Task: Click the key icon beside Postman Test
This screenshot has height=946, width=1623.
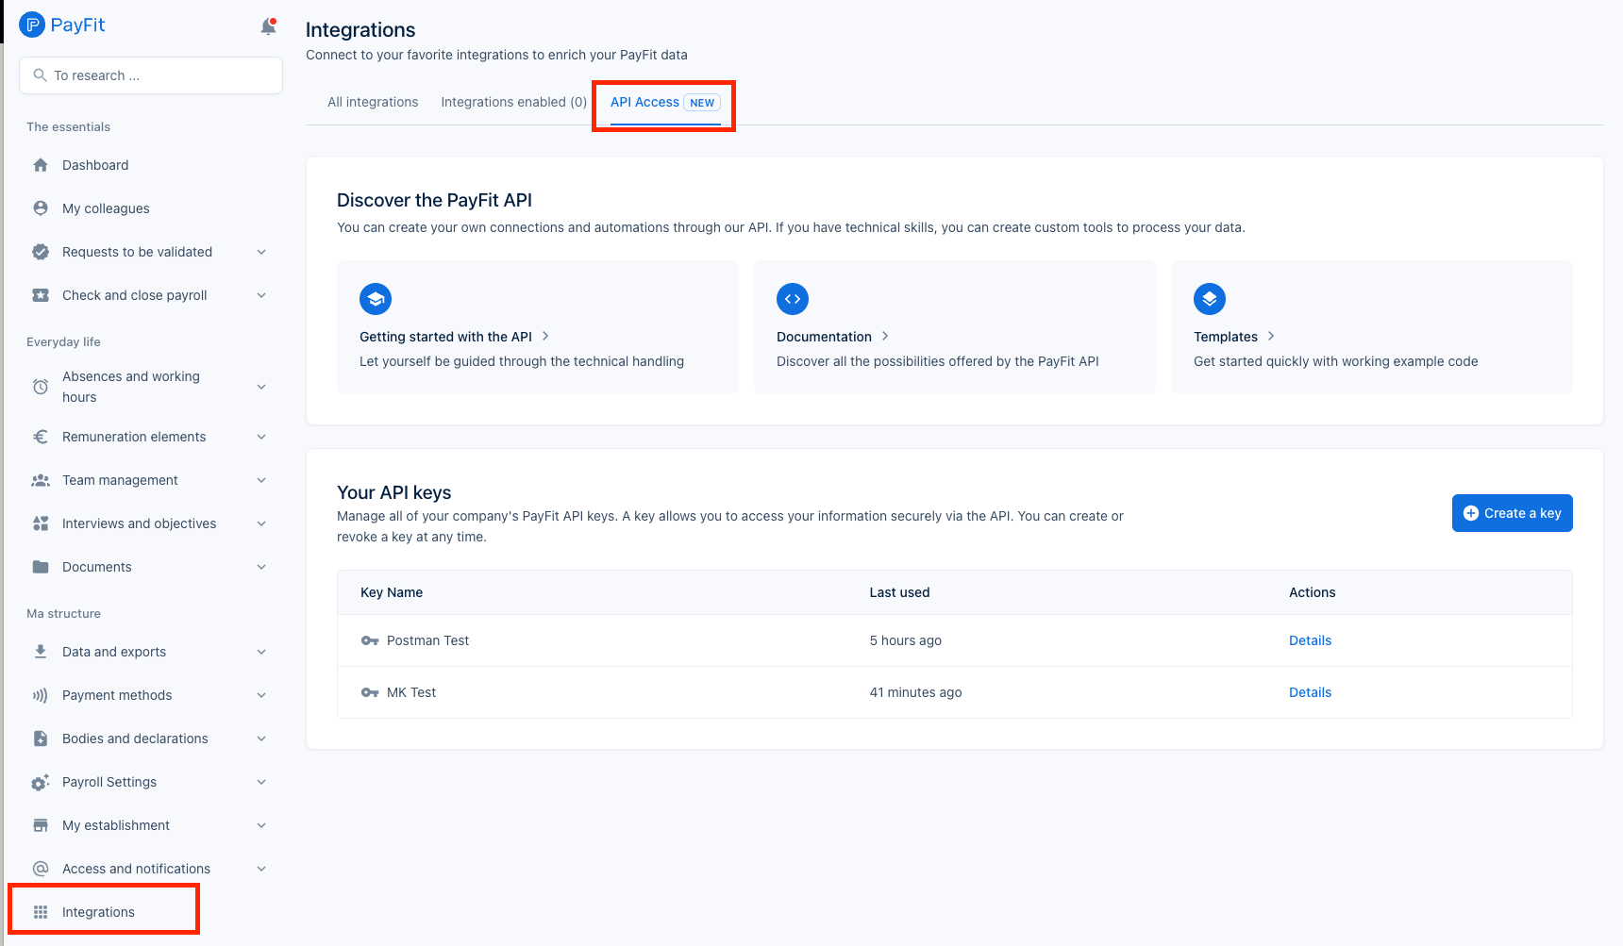Action: [x=370, y=640]
